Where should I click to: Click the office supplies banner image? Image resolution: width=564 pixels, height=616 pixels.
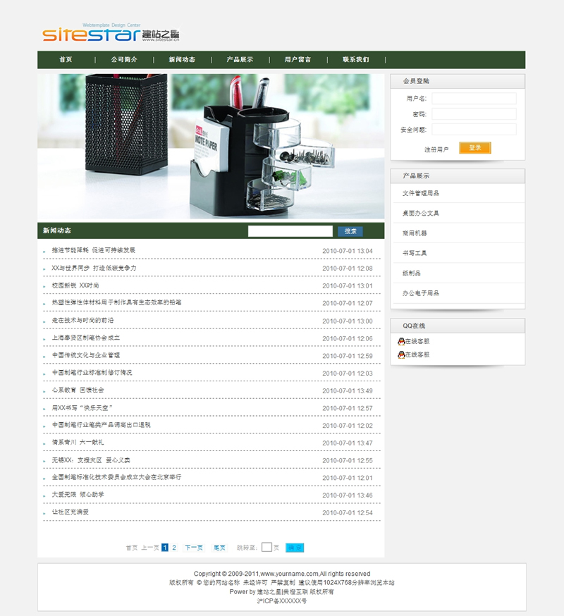click(211, 146)
